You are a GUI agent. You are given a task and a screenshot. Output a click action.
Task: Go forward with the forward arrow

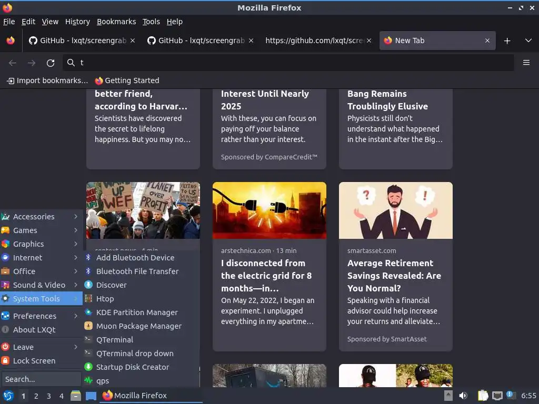tap(32, 63)
